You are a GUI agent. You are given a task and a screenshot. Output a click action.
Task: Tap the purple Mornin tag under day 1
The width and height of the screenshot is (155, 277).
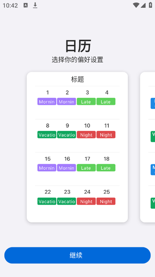[47, 101]
